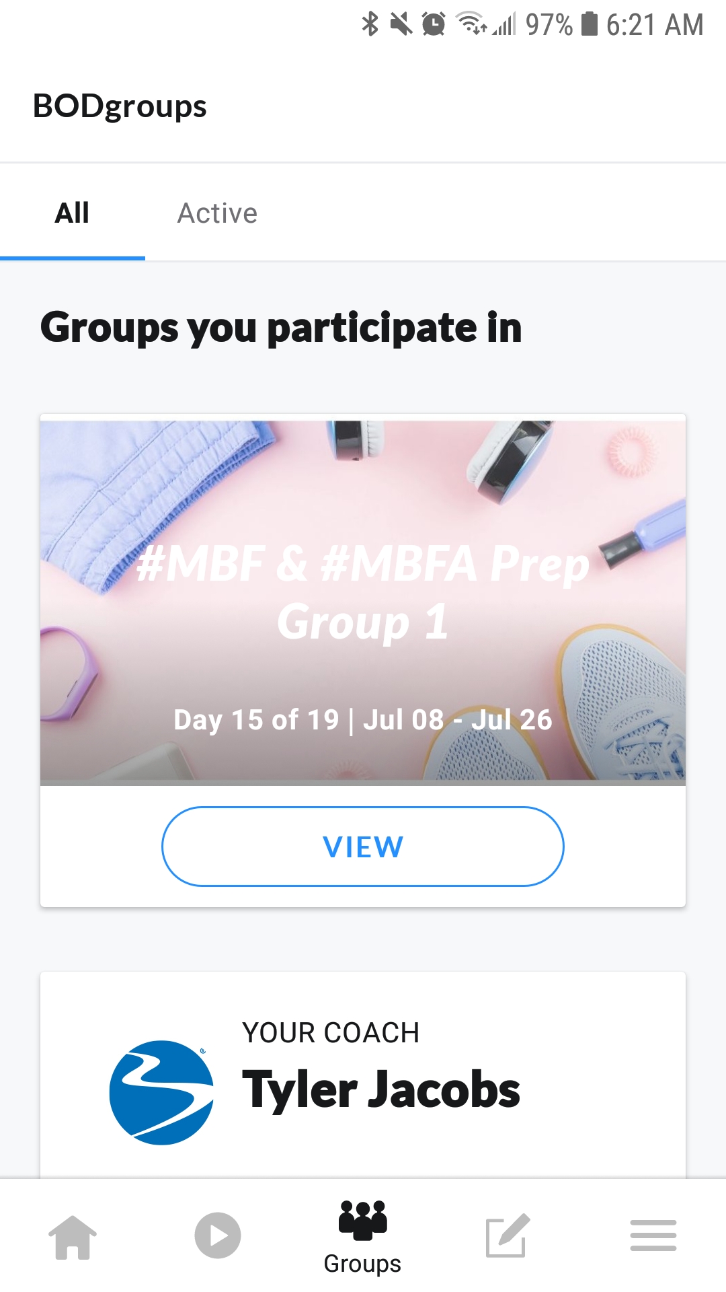726x1292 pixels.
Task: Open the hamburger menu icon
Action: point(653,1235)
